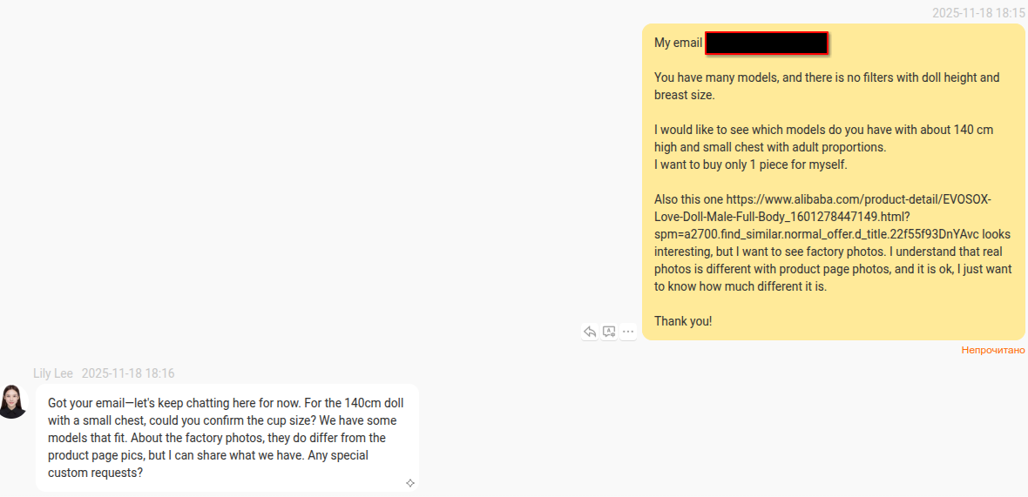Click the orange "Непрочитано" status label
The height and width of the screenshot is (497, 1028).
993,350
